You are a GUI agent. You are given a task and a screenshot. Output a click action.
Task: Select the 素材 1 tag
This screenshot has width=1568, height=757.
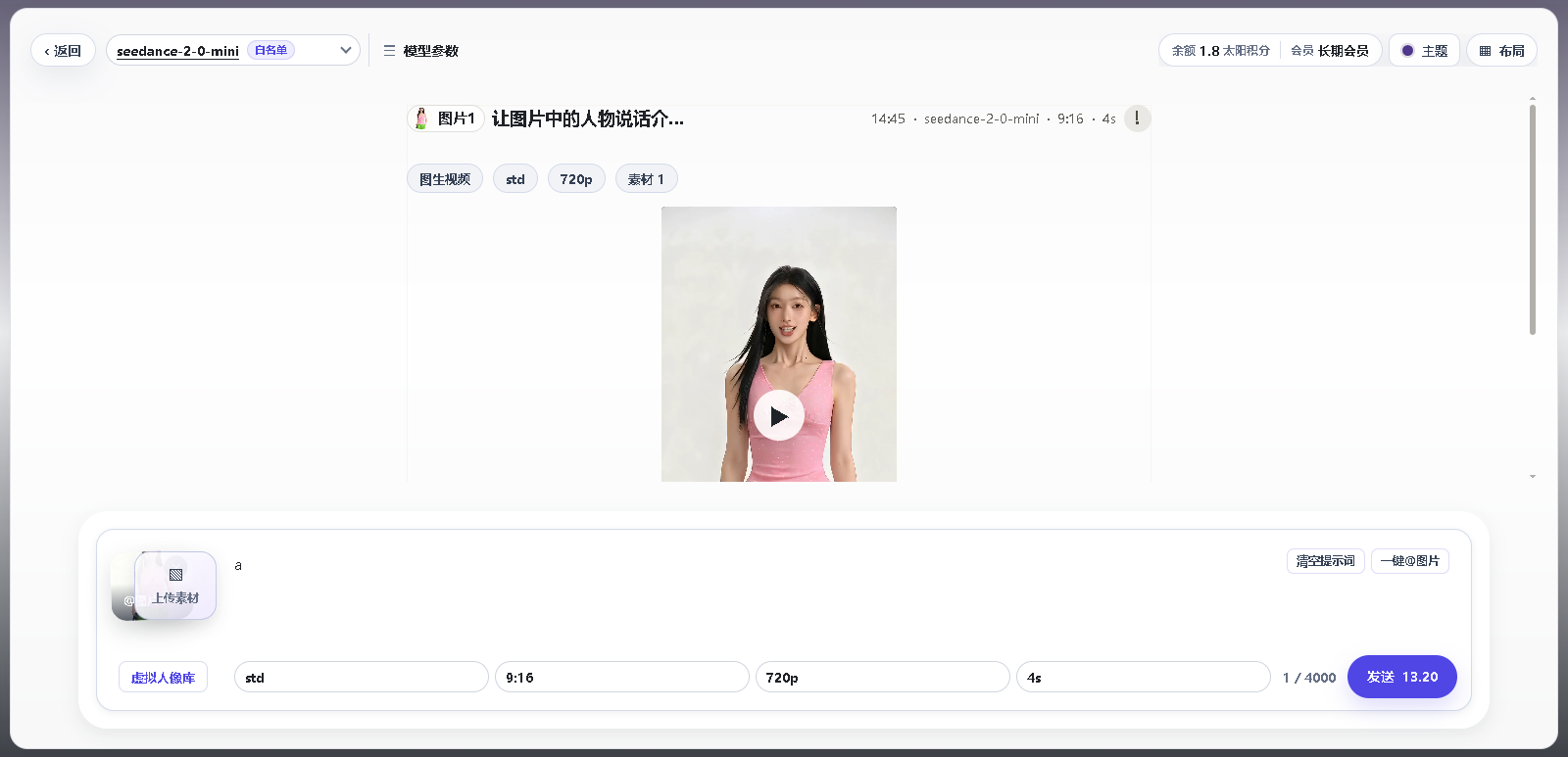tap(646, 179)
